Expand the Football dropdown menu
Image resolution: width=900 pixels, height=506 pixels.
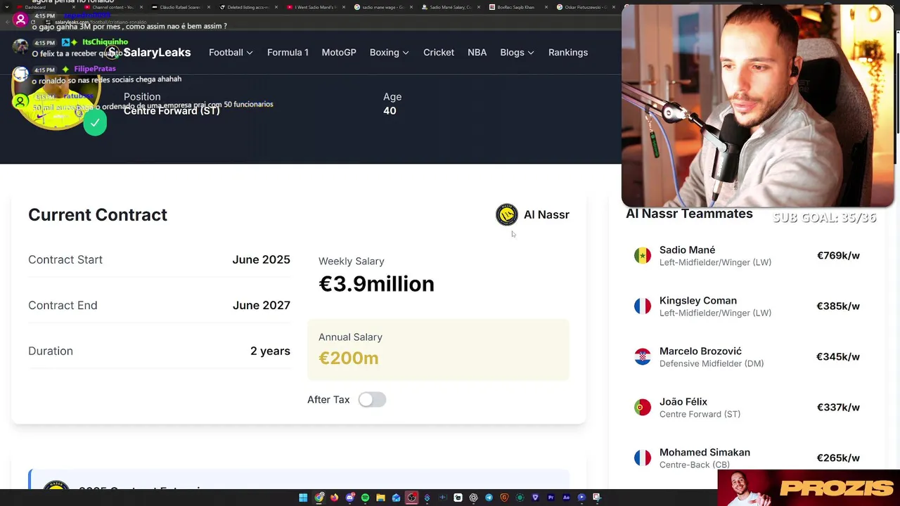231,53
